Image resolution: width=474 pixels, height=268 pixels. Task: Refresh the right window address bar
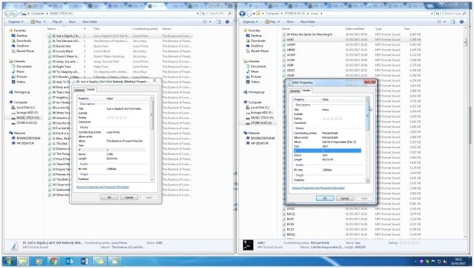tap(437, 14)
